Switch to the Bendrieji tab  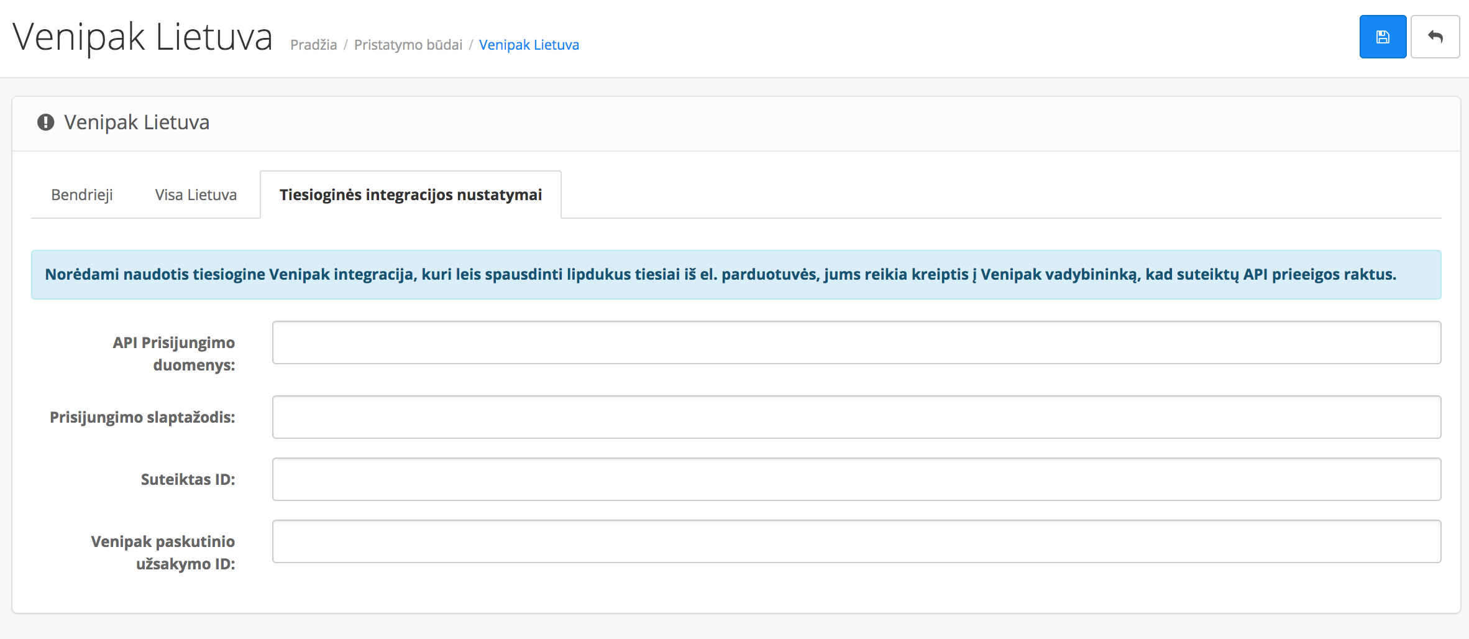[x=82, y=195]
